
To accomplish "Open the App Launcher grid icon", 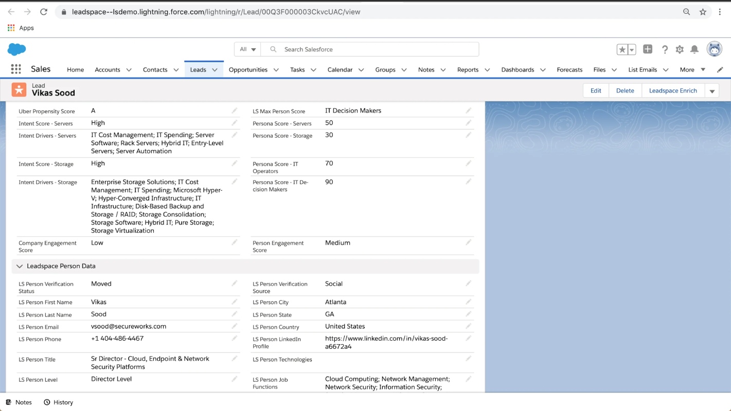I will [16, 69].
